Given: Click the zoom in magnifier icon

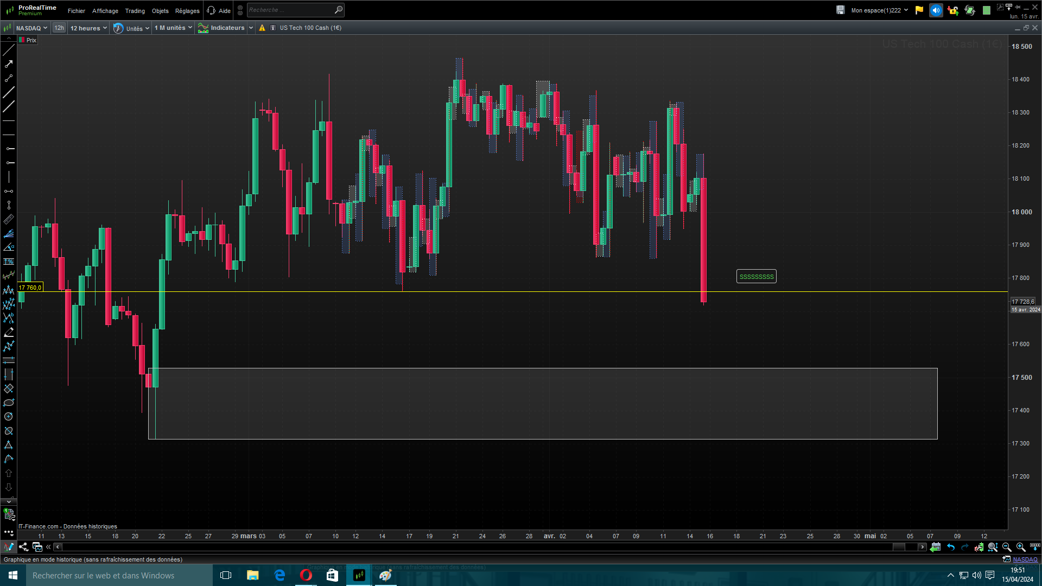Looking at the screenshot, I should pos(1020,547).
